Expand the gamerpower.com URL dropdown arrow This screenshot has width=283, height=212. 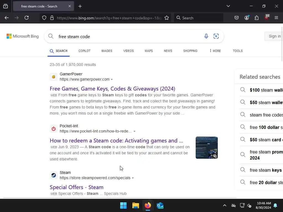click(112, 79)
